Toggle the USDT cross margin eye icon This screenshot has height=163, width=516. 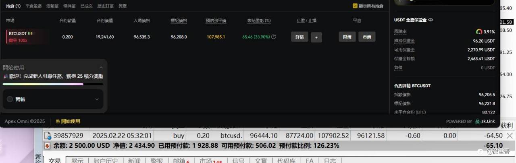(x=431, y=20)
